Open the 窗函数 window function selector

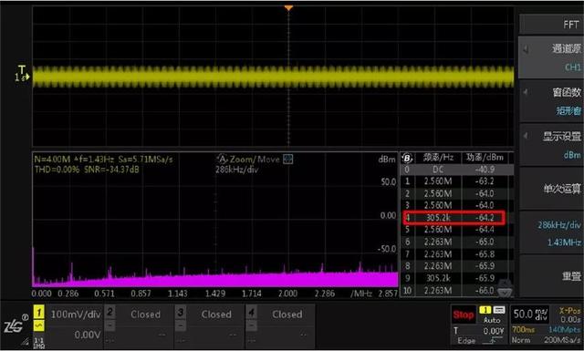click(x=551, y=101)
